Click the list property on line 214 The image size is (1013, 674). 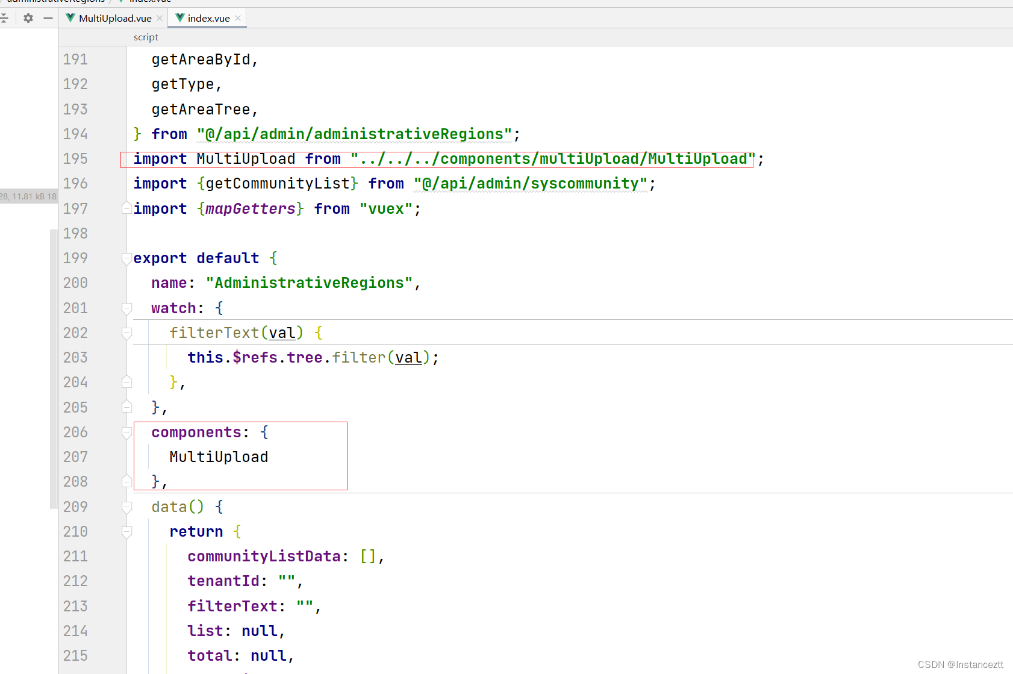click(x=205, y=631)
